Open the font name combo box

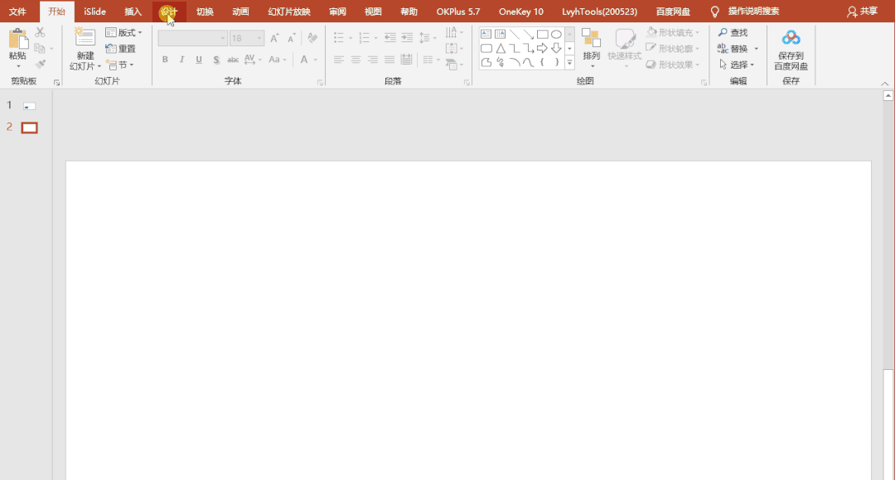point(192,38)
